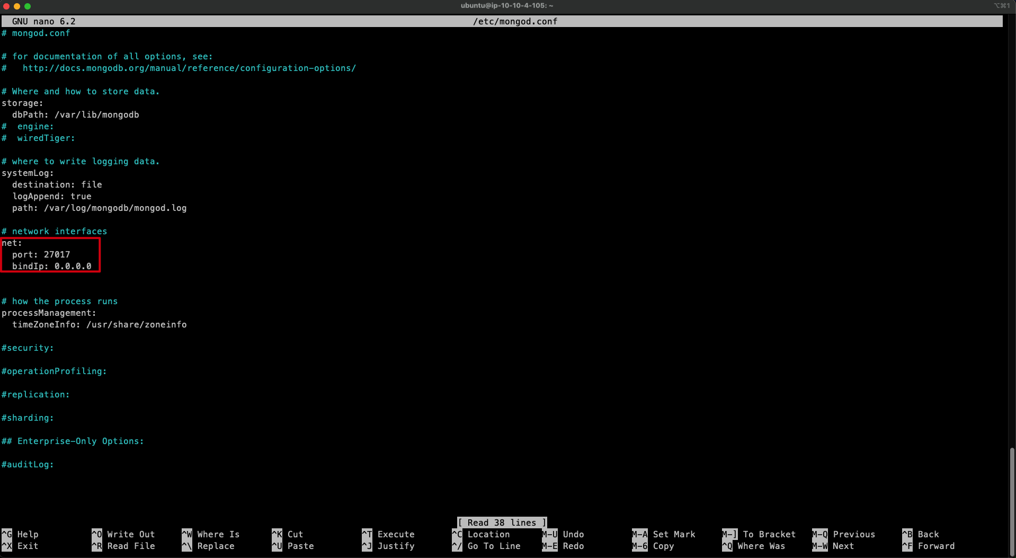Click the terminal's vertical scrollbar thumb
The width and height of the screenshot is (1016, 558).
click(1012, 498)
